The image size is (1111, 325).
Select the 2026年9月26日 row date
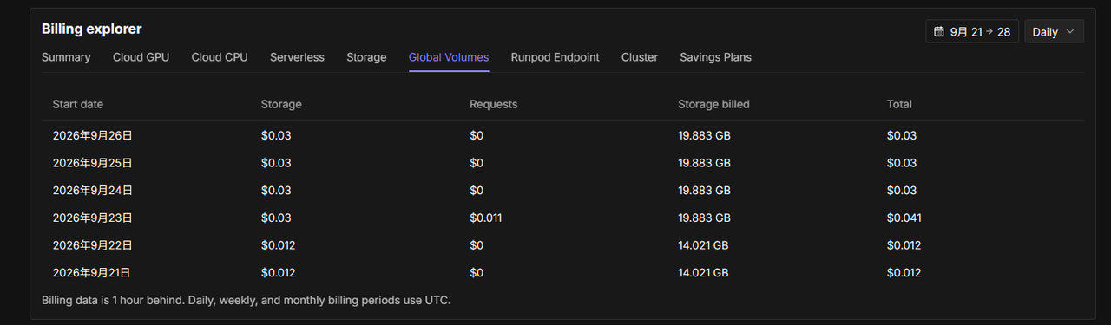(92, 135)
